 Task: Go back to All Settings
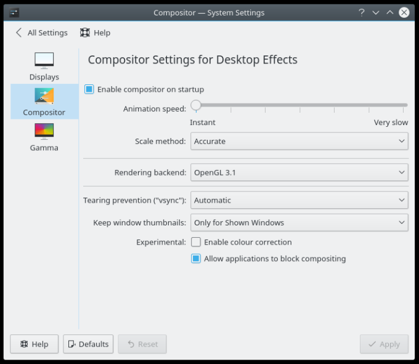(x=42, y=33)
